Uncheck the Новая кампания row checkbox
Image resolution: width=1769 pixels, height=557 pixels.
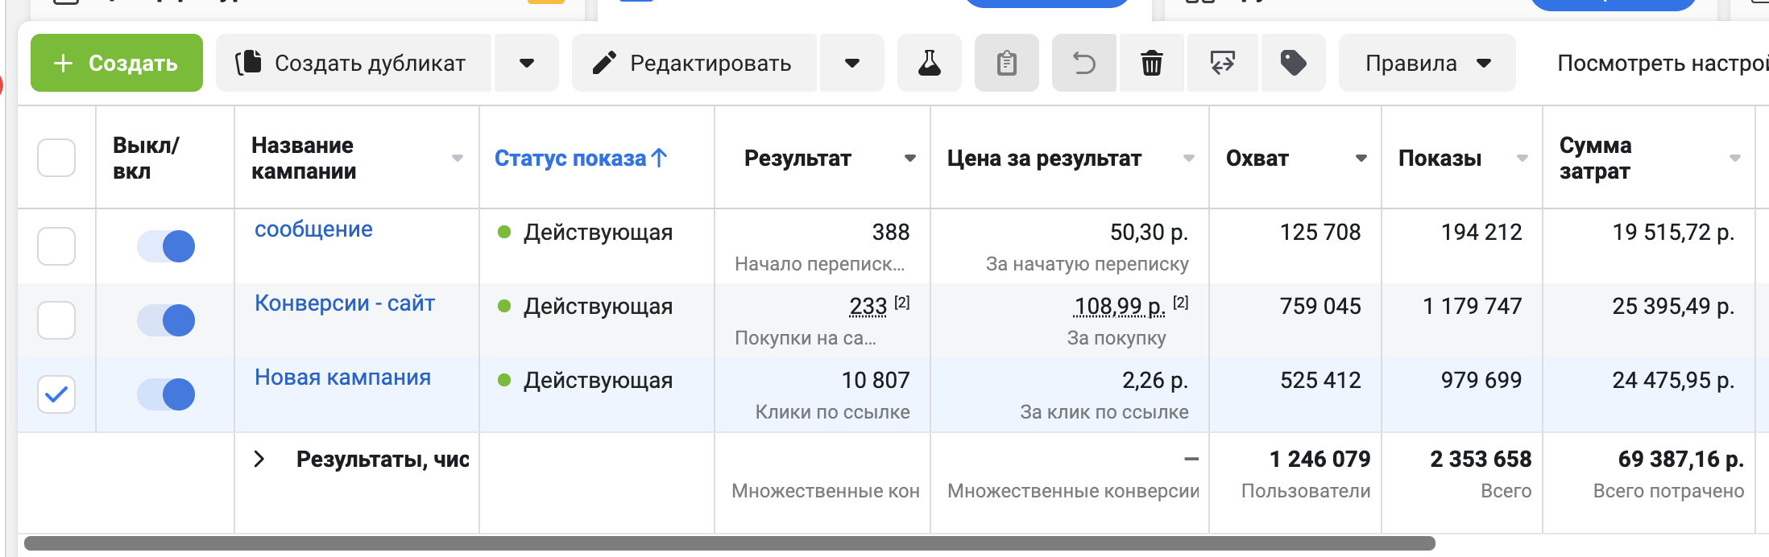[56, 394]
